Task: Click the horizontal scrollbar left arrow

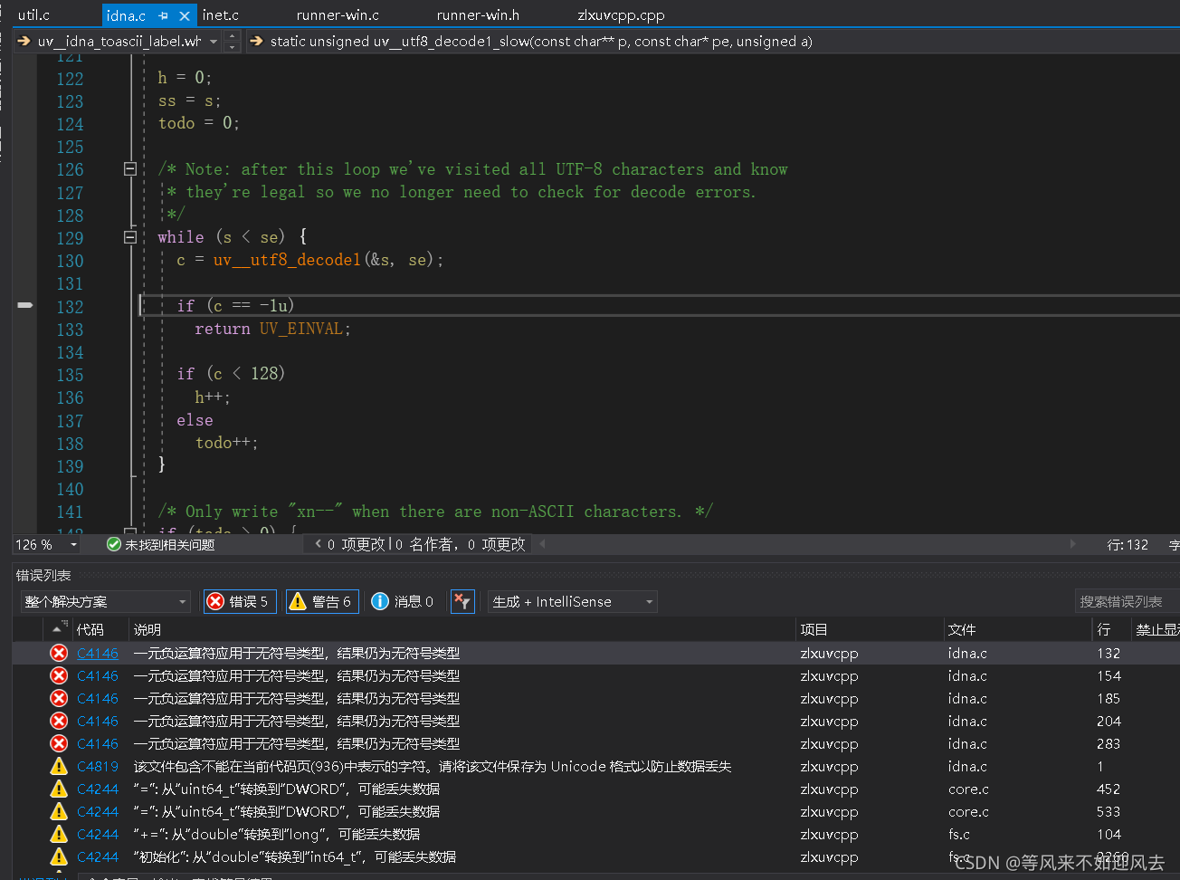Action: (543, 544)
